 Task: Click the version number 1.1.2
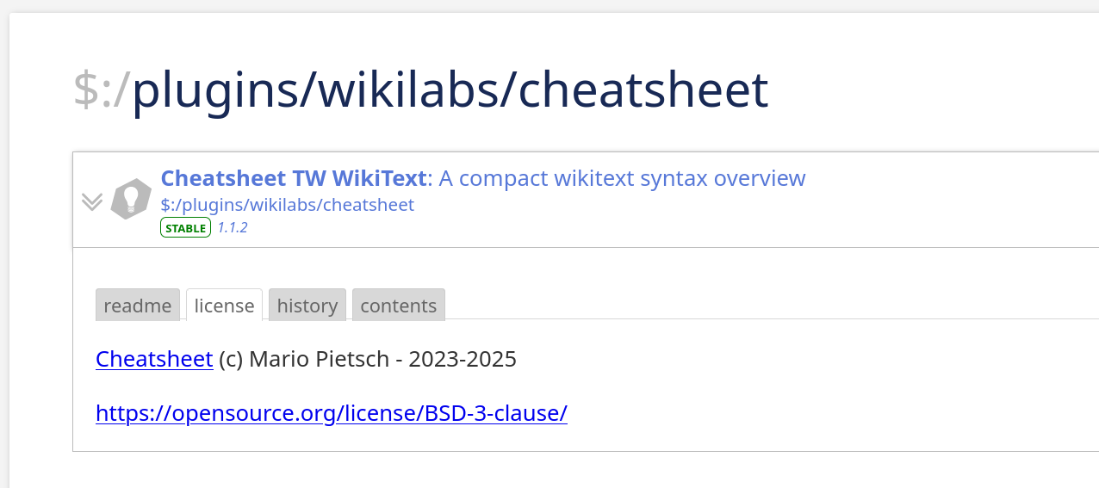point(233,228)
